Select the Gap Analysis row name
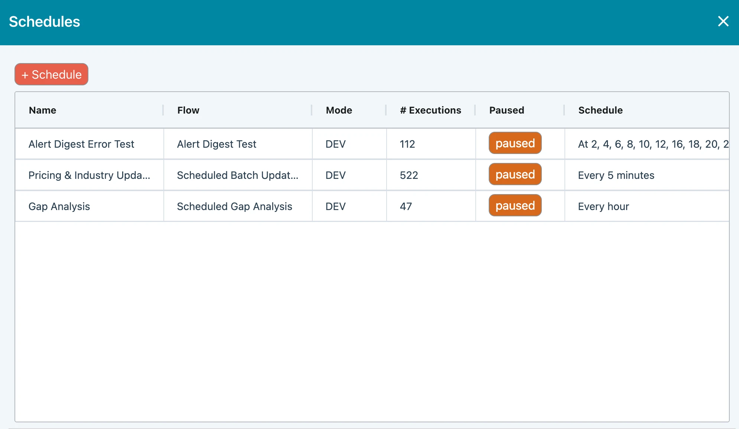This screenshot has width=739, height=429. point(59,206)
